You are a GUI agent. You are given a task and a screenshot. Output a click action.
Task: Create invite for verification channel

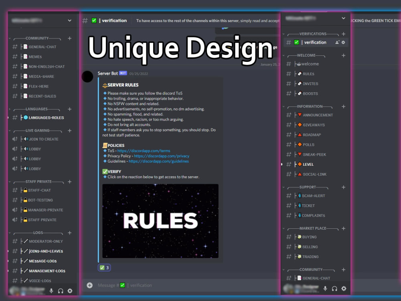pyautogui.click(x=337, y=42)
